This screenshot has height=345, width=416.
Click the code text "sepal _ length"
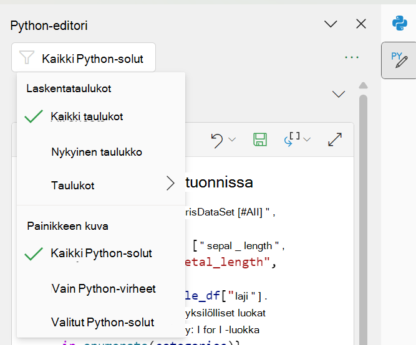(x=239, y=246)
